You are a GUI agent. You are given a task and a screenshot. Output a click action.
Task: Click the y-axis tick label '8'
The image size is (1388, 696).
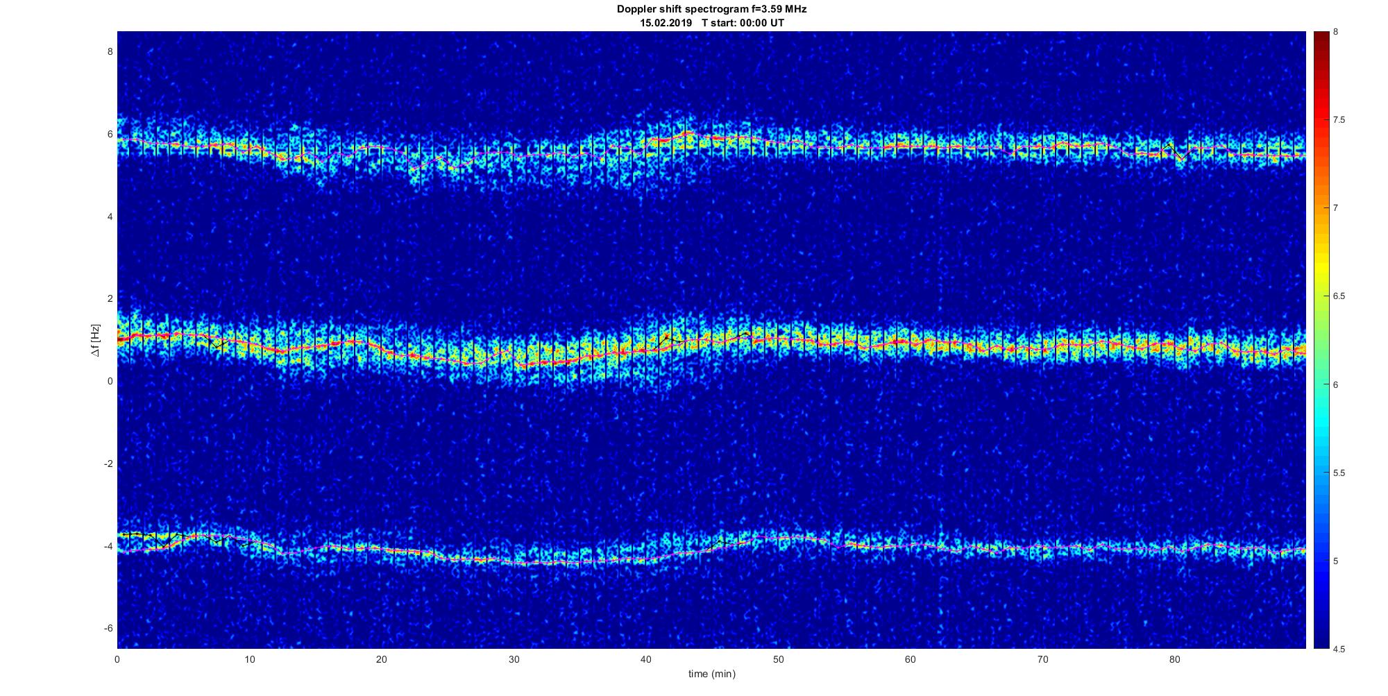click(110, 51)
